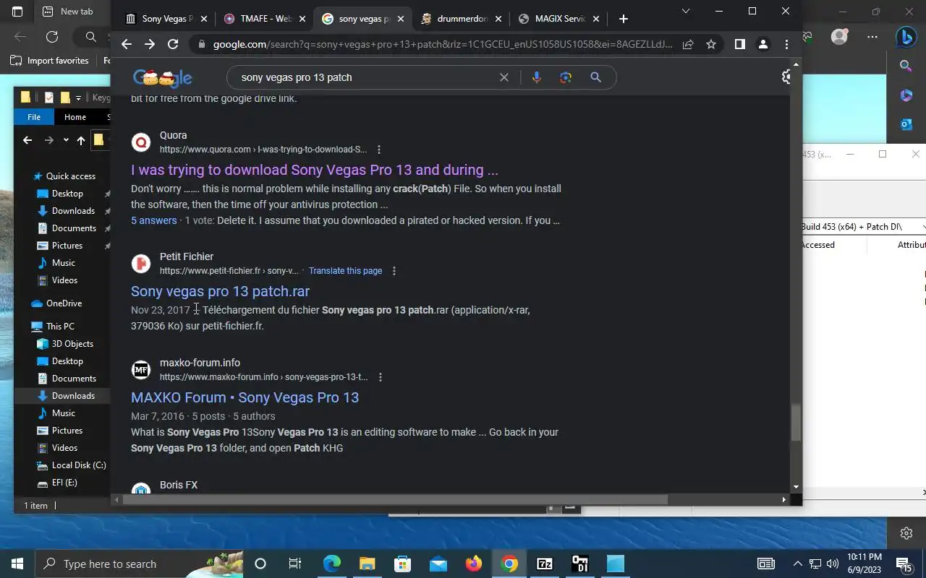Click into the Chrome address bar URL

coord(443,44)
